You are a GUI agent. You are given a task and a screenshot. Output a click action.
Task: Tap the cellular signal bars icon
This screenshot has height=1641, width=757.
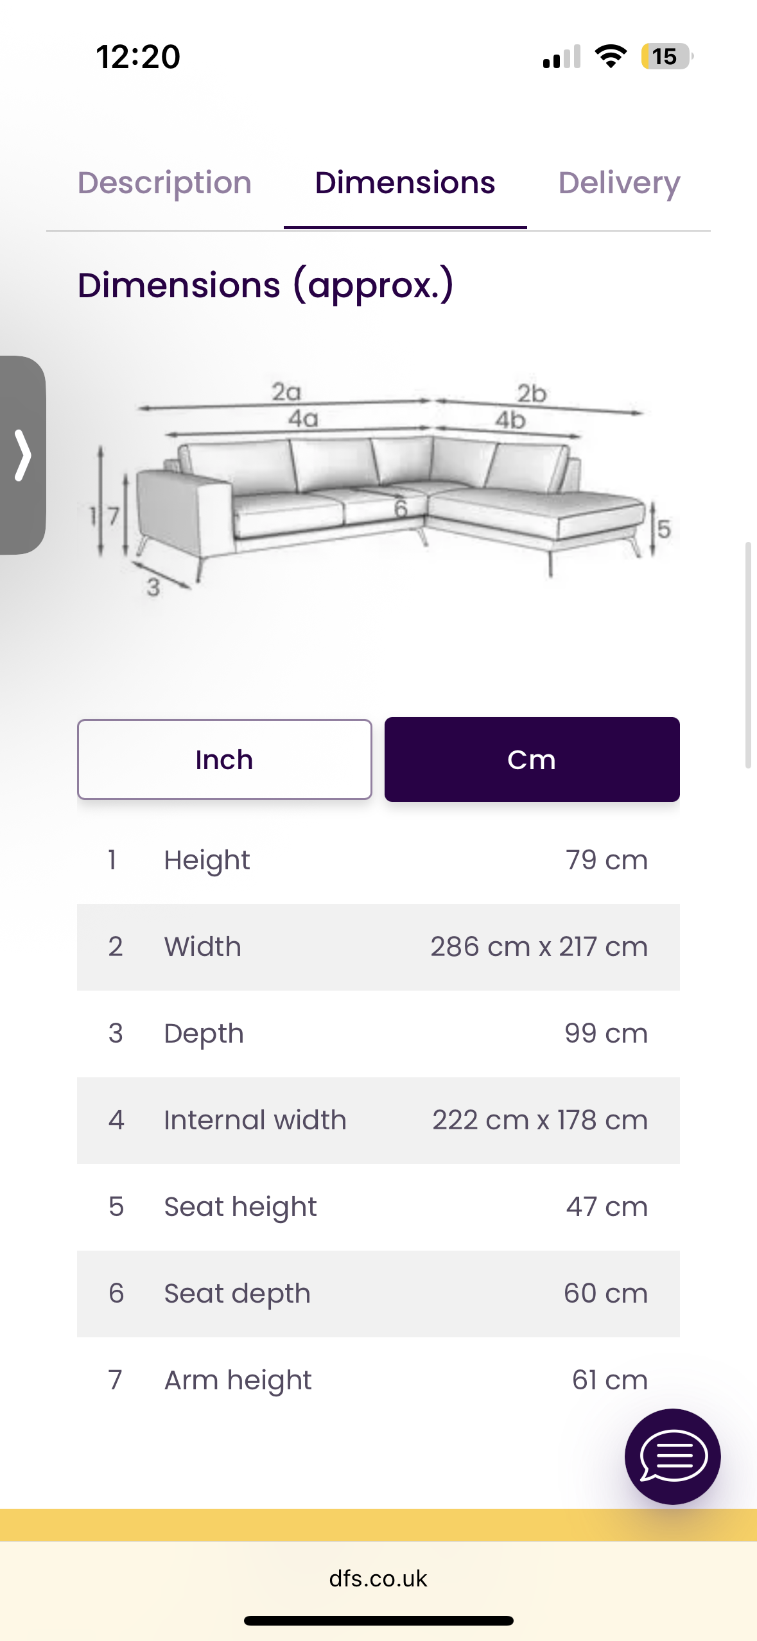pyautogui.click(x=562, y=56)
